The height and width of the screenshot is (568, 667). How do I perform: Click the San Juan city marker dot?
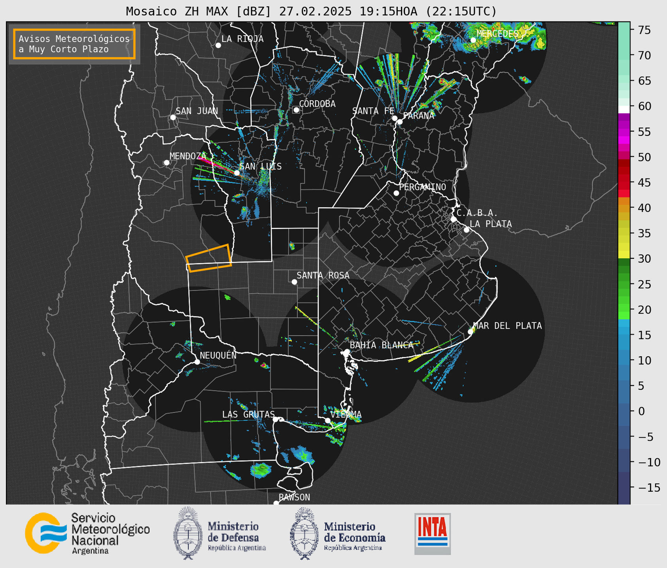173,117
